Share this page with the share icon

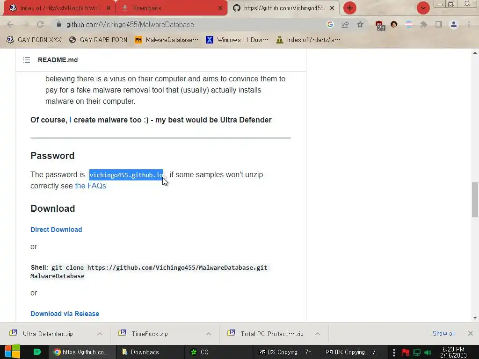point(345,24)
